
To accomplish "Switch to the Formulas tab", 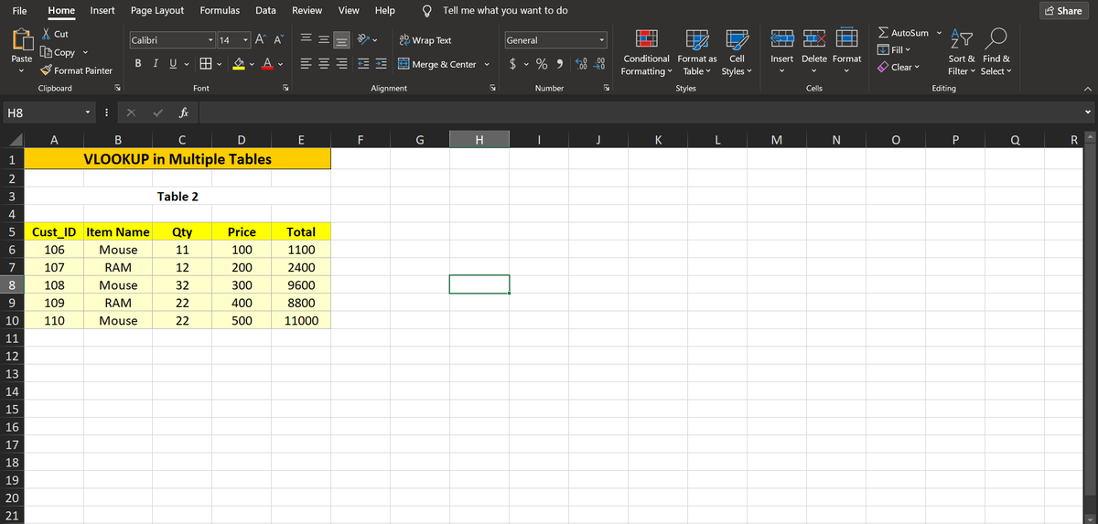I will (x=220, y=10).
